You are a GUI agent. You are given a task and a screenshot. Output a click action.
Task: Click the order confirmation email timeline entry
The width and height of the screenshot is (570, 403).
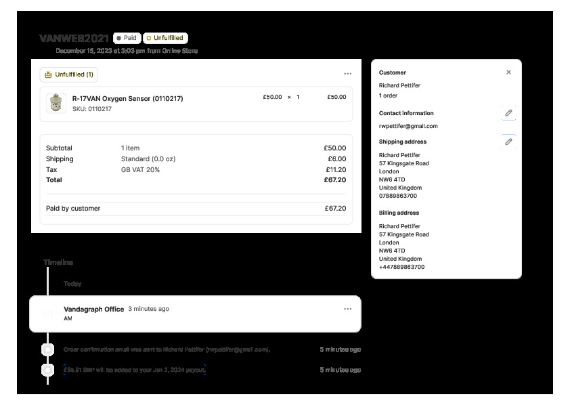[x=167, y=349]
